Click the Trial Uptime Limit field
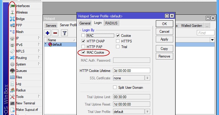 [x=132, y=97]
